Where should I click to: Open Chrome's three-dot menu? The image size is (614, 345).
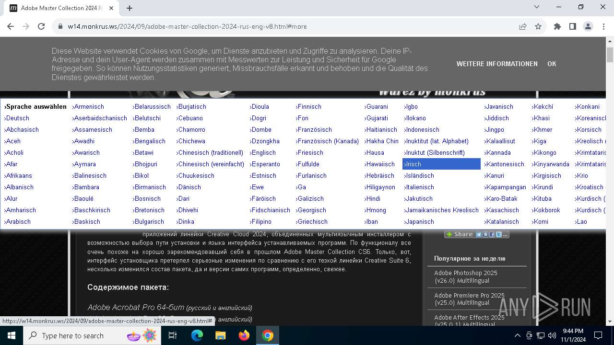click(603, 26)
